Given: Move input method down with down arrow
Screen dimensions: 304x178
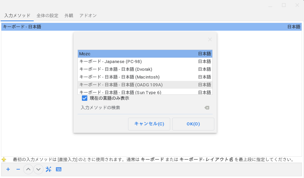Looking at the screenshot, I should pos(38,169).
